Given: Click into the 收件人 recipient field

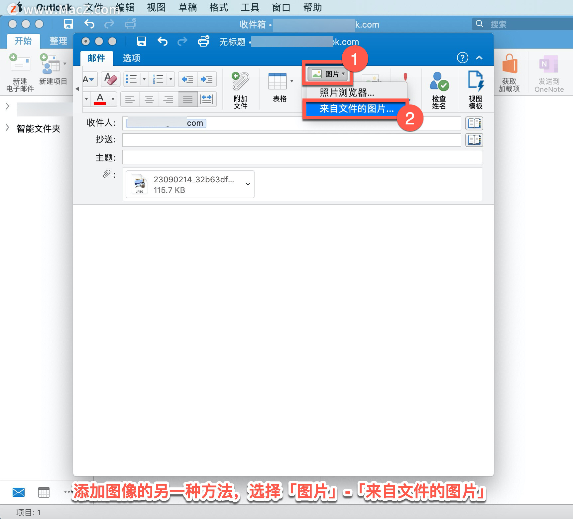Looking at the screenshot, I should point(291,123).
